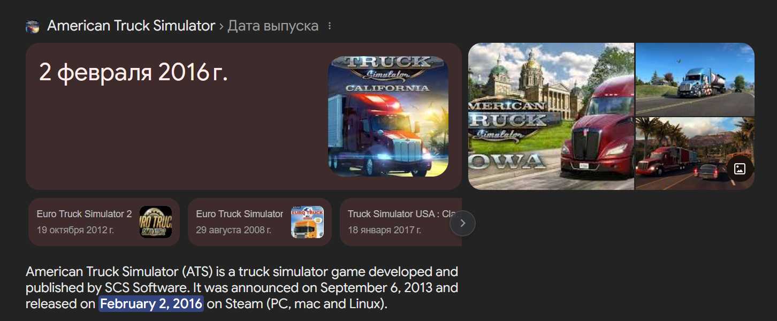Click the American Truck Simulator title link
The width and height of the screenshot is (777, 321).
131,26
